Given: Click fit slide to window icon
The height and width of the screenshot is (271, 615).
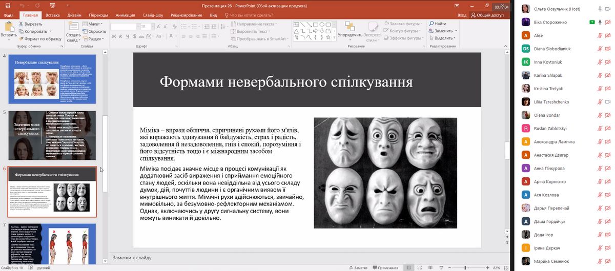Looking at the screenshot, I should (x=506, y=267).
